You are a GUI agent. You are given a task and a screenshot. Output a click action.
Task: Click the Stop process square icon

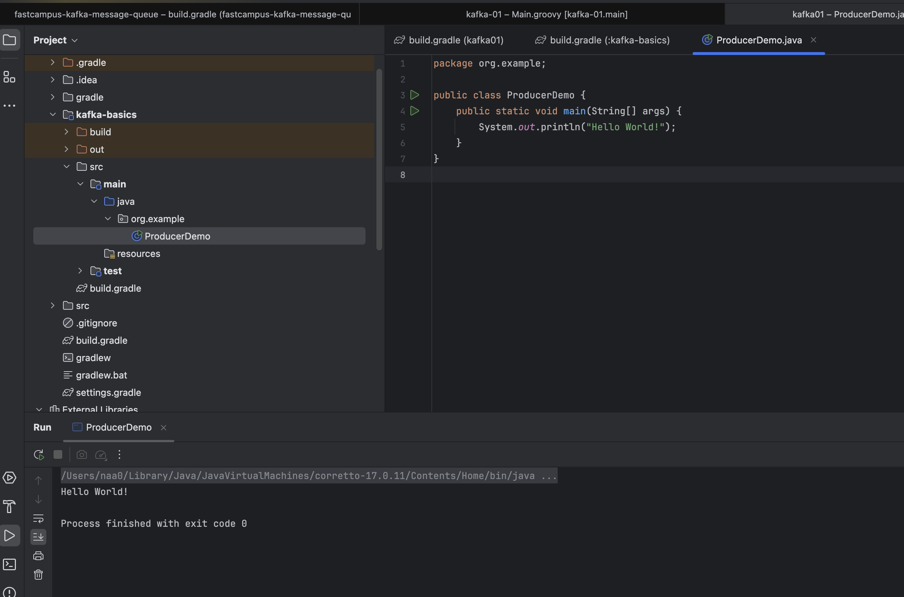58,454
